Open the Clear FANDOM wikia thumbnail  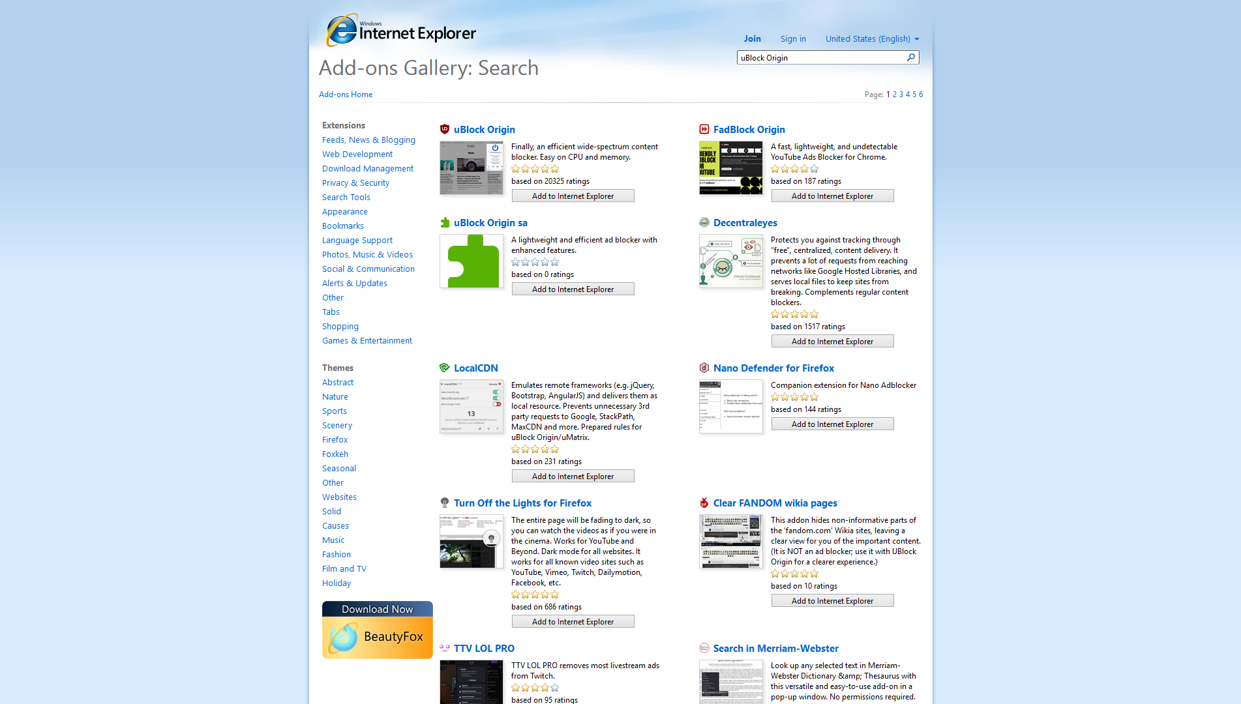[x=731, y=542]
